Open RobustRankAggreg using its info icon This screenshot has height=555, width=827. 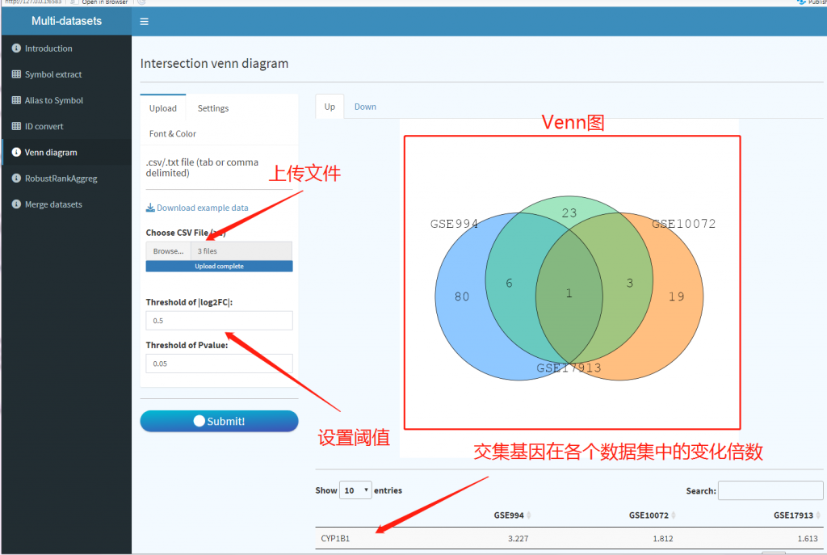[19, 178]
